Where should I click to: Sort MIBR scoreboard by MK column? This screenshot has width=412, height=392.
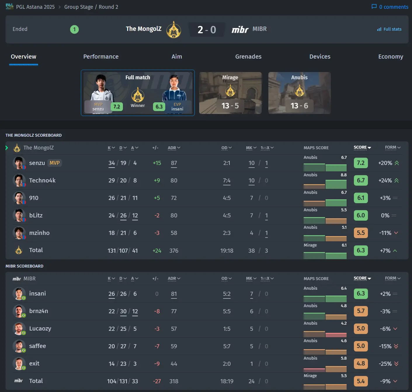point(251,279)
